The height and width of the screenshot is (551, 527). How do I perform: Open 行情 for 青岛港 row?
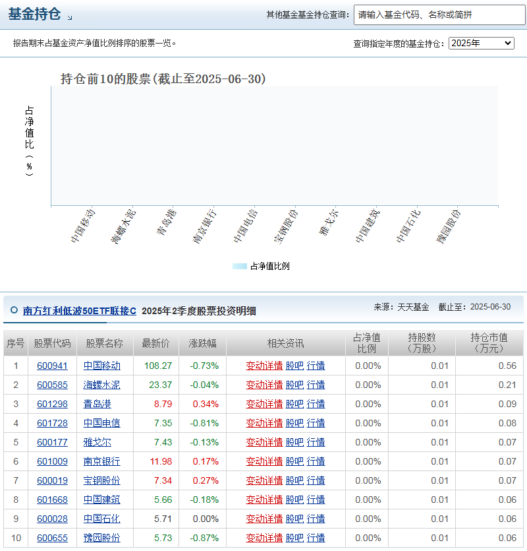316,404
